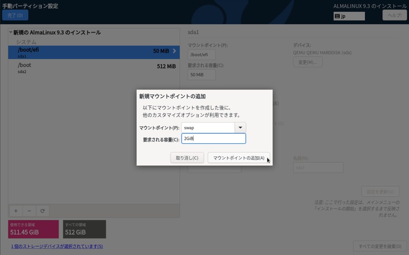Click the chevron arrow on /boot/efi row
409x255 pixels.
[x=174, y=51]
